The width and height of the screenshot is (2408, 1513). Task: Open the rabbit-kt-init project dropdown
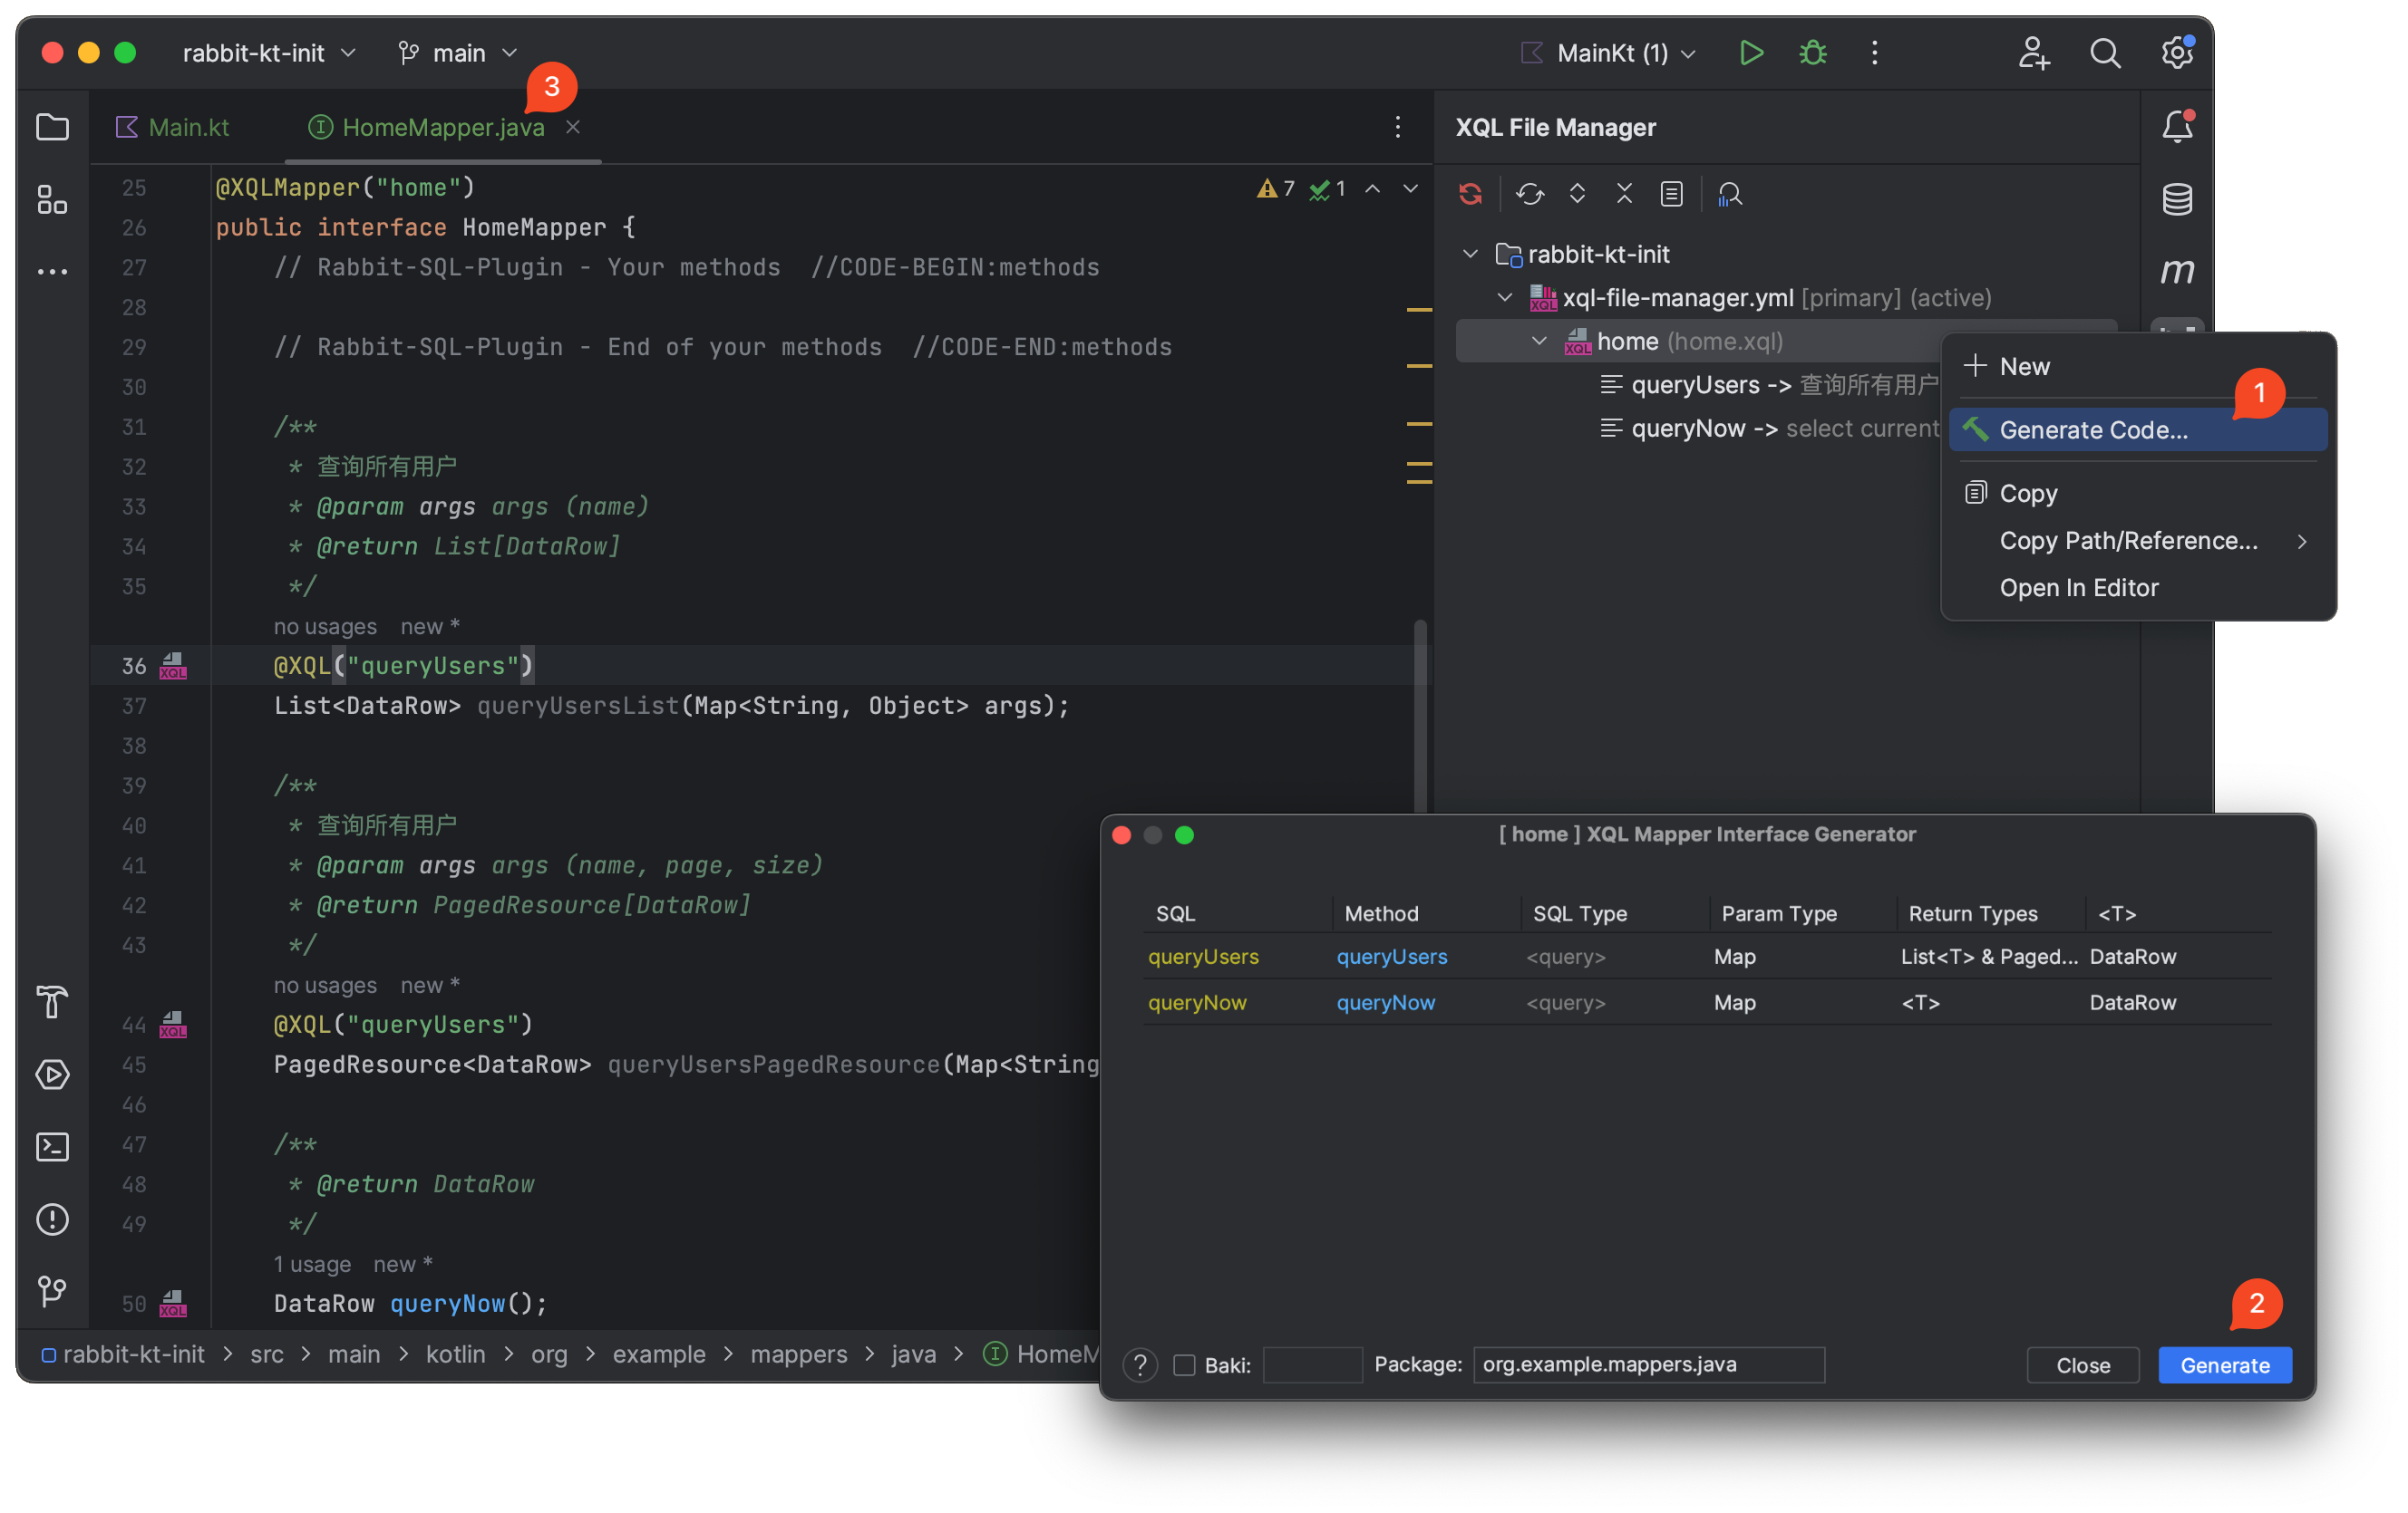tap(268, 53)
